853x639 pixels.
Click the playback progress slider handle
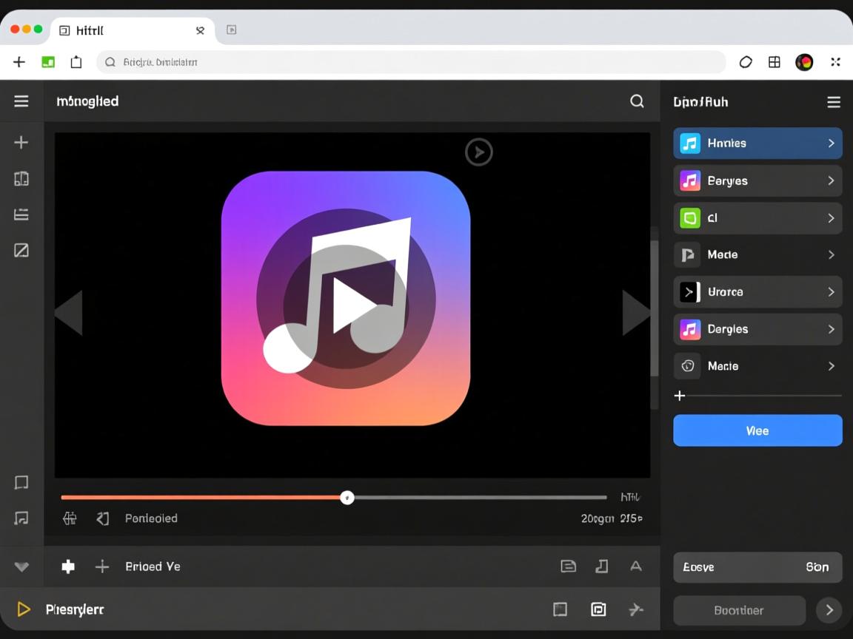tap(347, 498)
